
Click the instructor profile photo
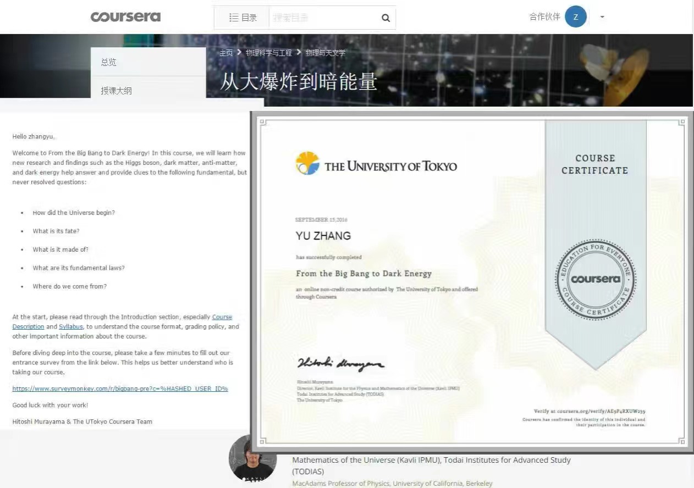(x=252, y=458)
